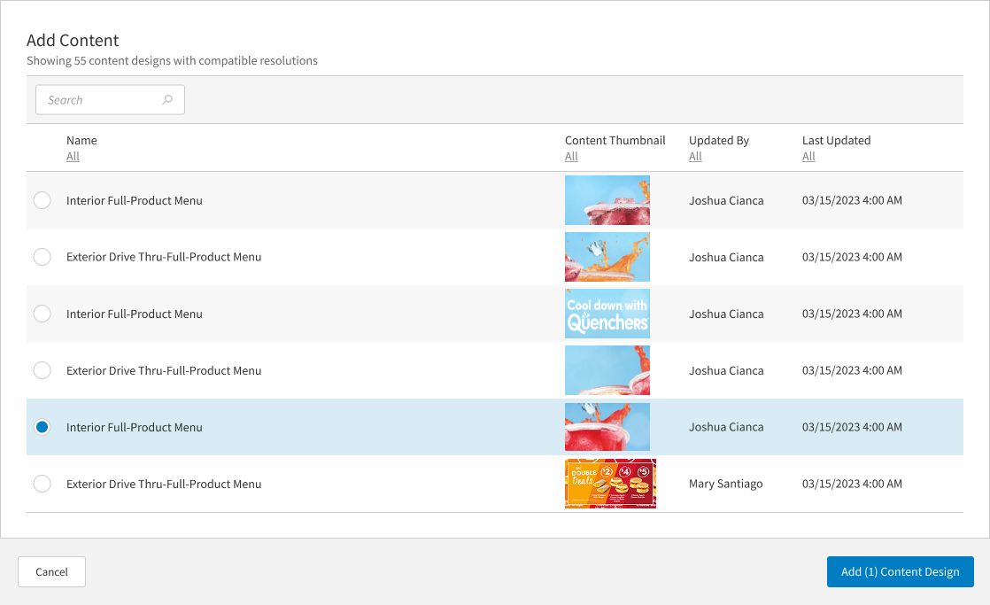Open the Double Deals thumbnail
Image resolution: width=990 pixels, height=605 pixels.
[x=610, y=484]
